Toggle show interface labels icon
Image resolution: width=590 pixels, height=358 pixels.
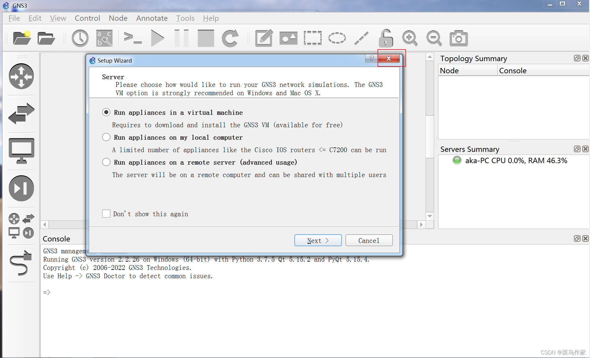click(105, 38)
